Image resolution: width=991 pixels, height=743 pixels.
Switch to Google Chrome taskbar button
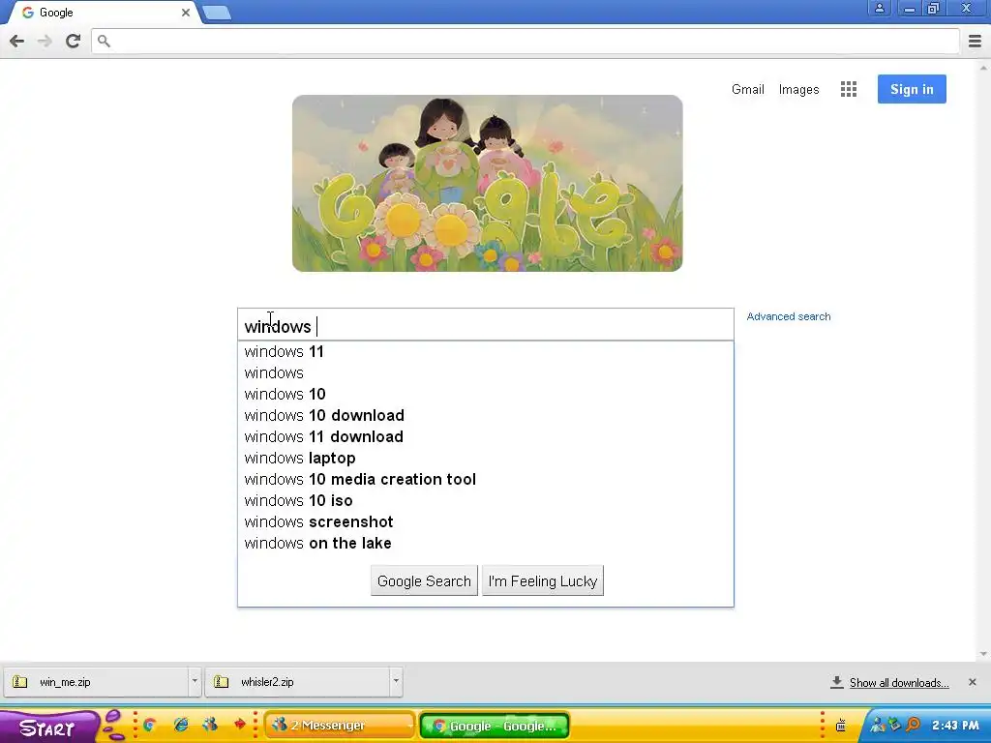[x=495, y=726]
